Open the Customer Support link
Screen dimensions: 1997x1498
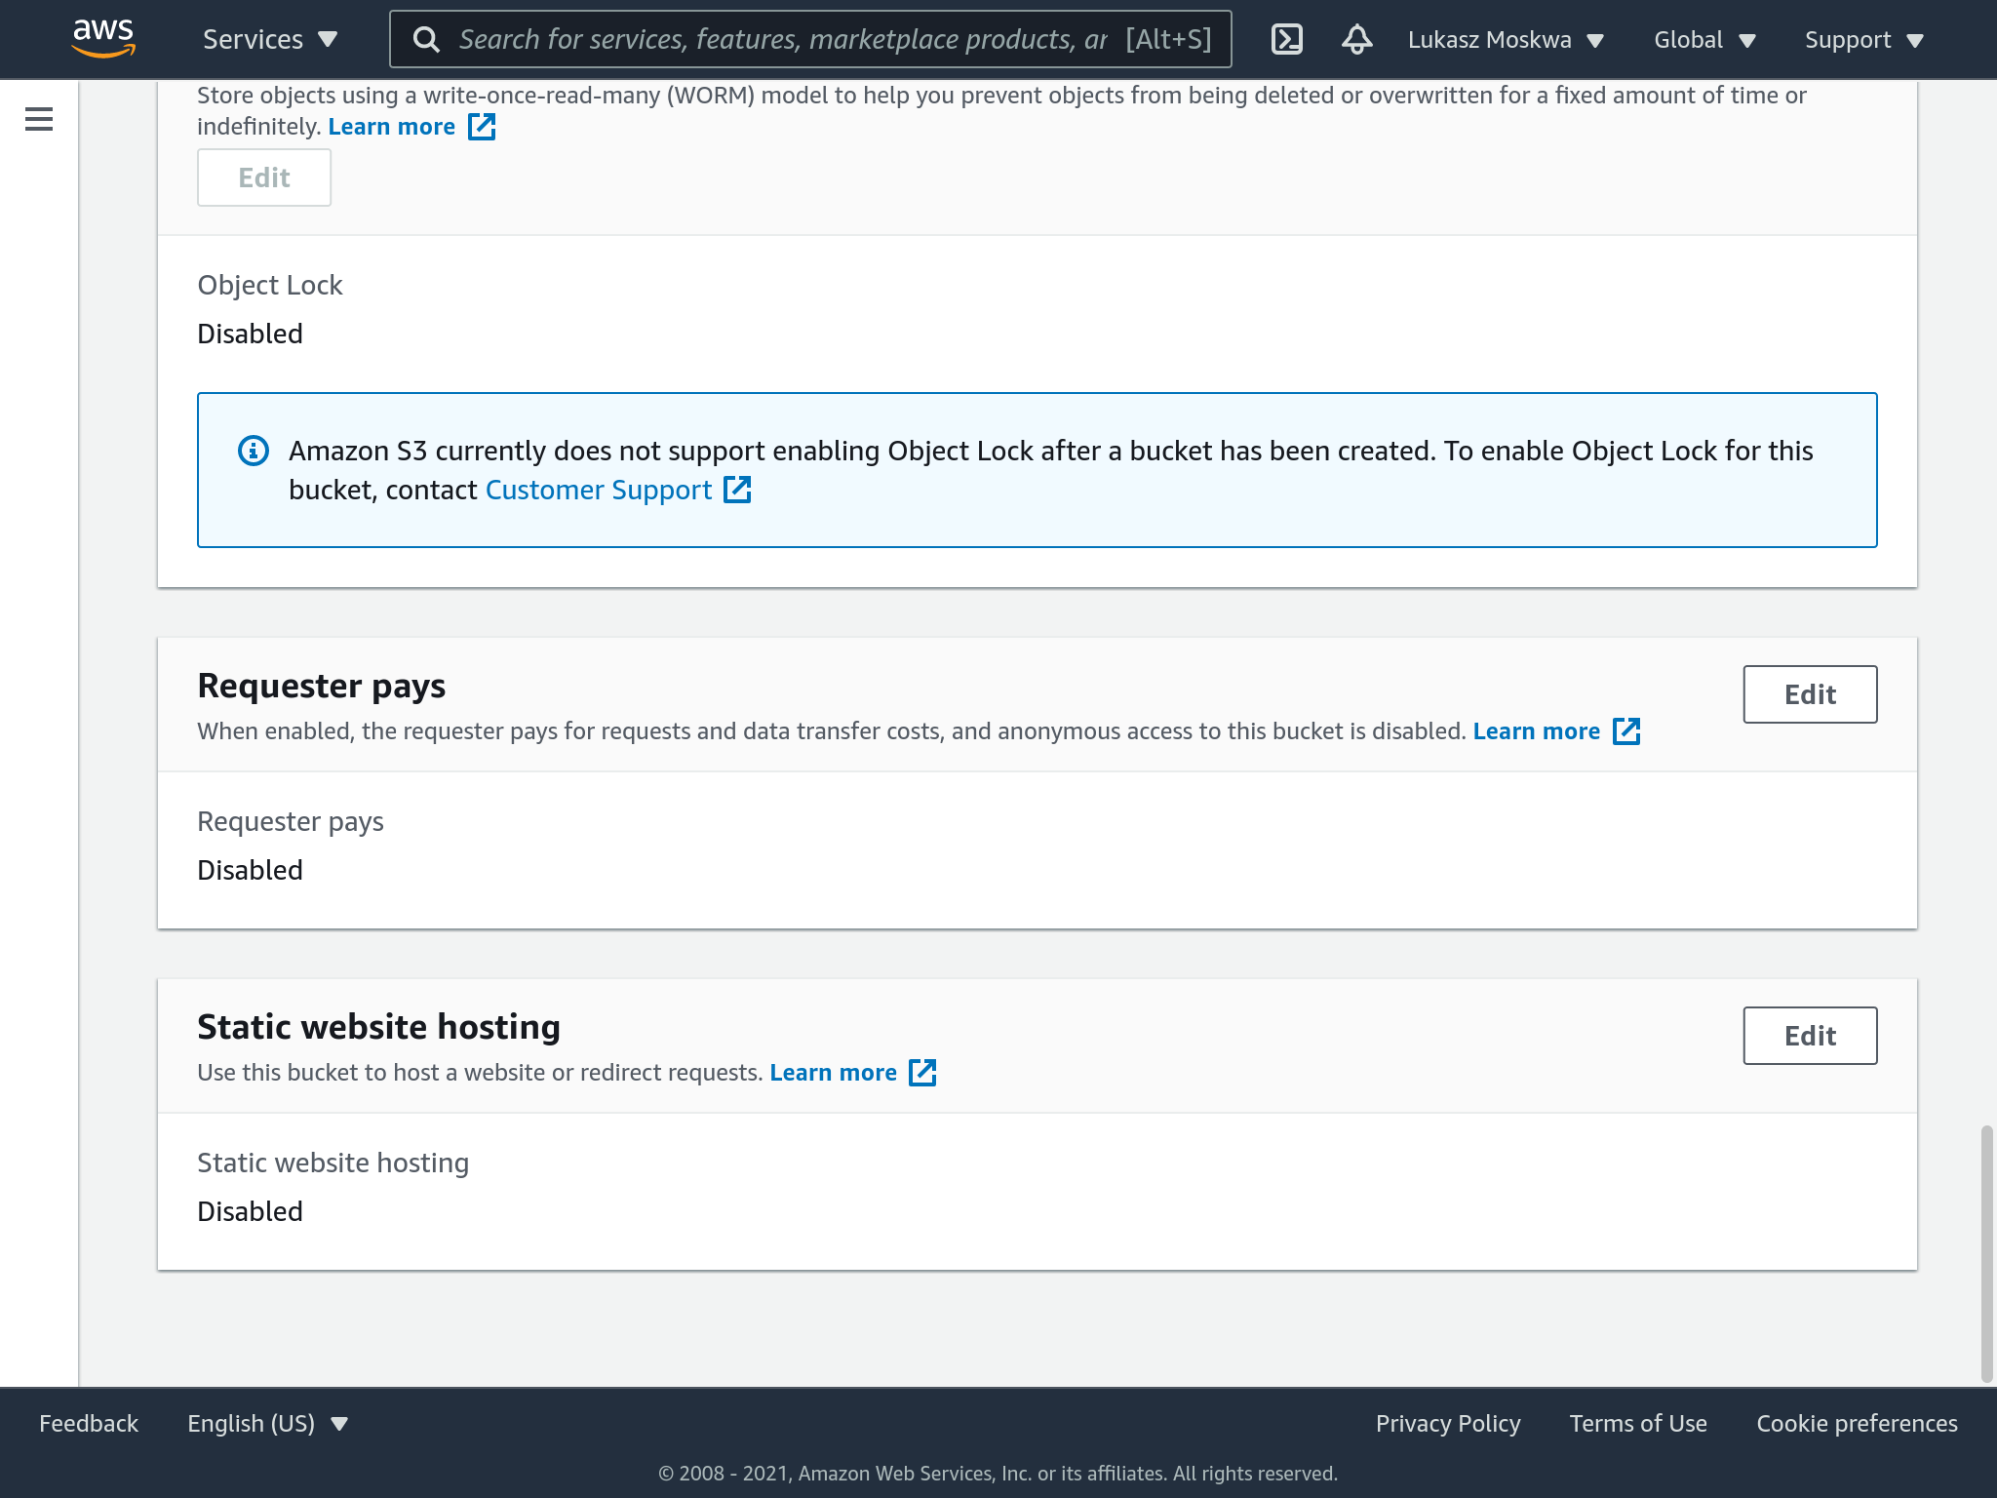click(x=599, y=490)
